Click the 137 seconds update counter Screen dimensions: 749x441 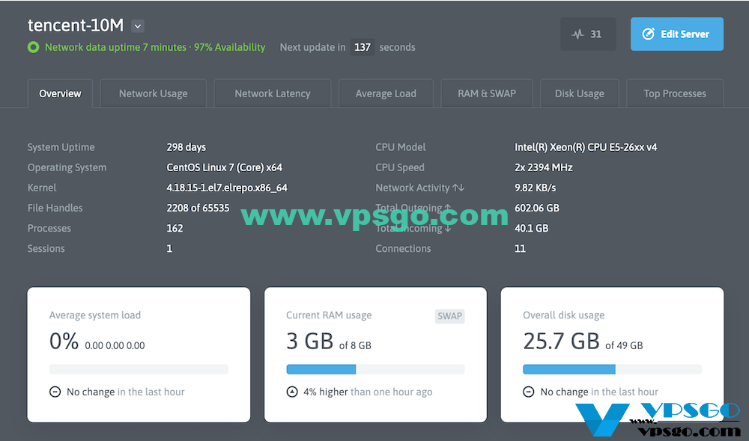[362, 47]
